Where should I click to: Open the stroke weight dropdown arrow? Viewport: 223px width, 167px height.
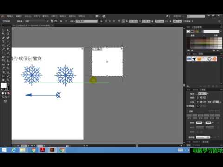(x=208, y=94)
